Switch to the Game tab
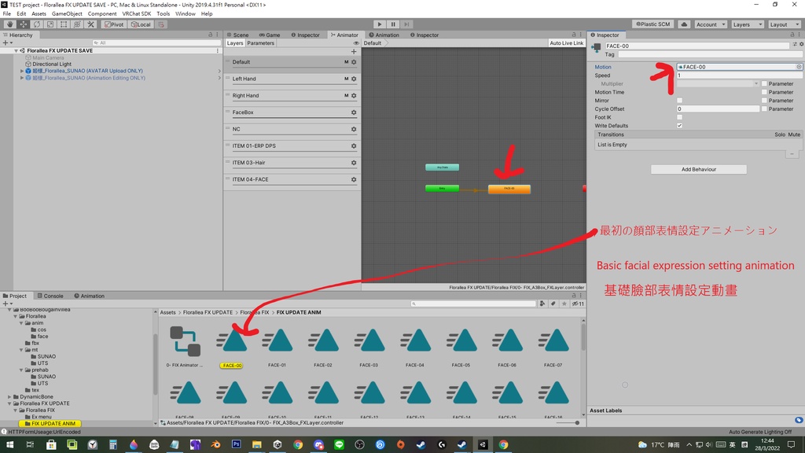The width and height of the screenshot is (805, 453). pyautogui.click(x=270, y=35)
